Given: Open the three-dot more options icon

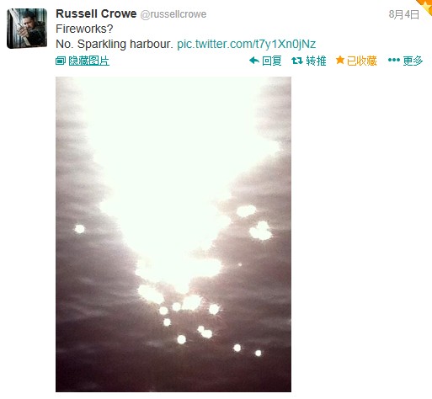Looking at the screenshot, I should tap(394, 60).
